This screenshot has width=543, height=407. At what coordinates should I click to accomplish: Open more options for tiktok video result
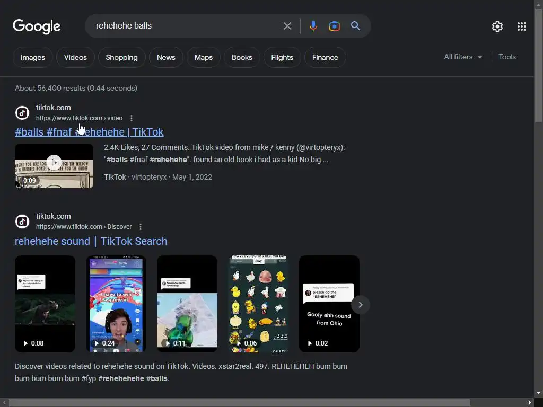(x=132, y=118)
